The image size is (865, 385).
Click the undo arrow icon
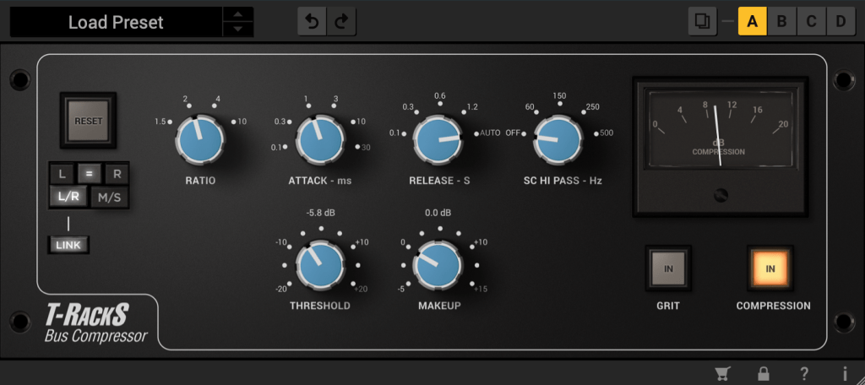coord(312,22)
